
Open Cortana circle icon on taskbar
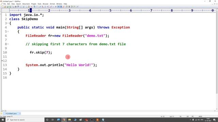coord(47,120)
